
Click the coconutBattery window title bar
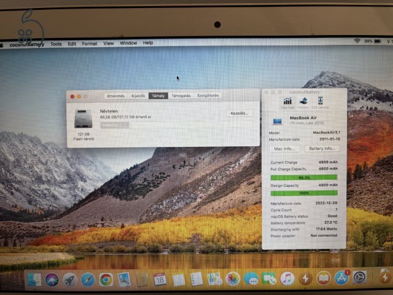[305, 92]
